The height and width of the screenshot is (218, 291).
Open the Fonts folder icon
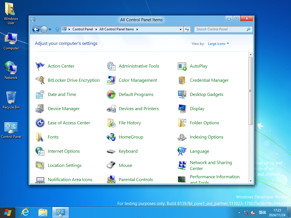pos(40,137)
